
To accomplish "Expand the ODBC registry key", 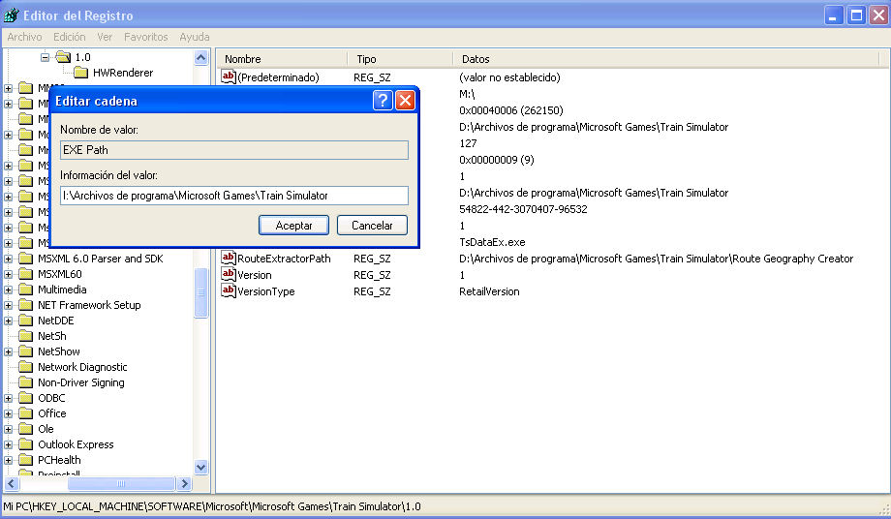I will (x=9, y=398).
